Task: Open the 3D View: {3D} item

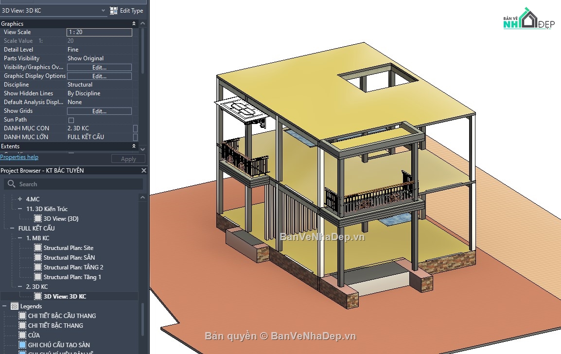Action: point(61,219)
